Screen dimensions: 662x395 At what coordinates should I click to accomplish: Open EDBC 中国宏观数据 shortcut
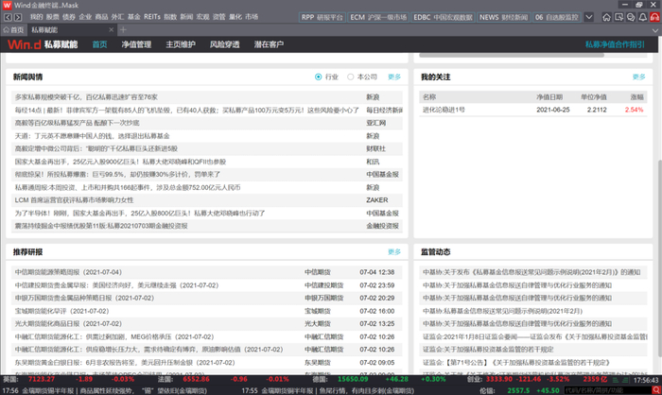coord(443,17)
